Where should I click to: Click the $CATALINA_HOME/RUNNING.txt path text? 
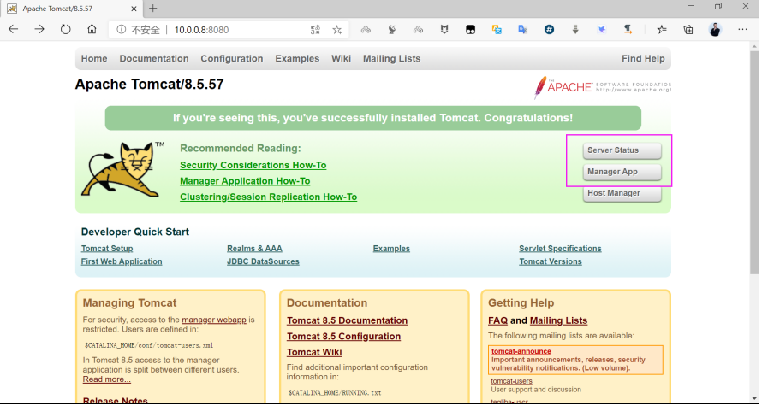(x=335, y=393)
